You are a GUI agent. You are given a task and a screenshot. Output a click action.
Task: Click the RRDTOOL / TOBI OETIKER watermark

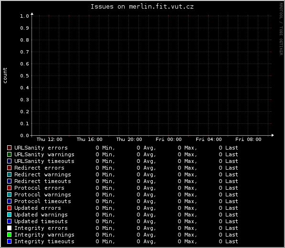click(281, 29)
